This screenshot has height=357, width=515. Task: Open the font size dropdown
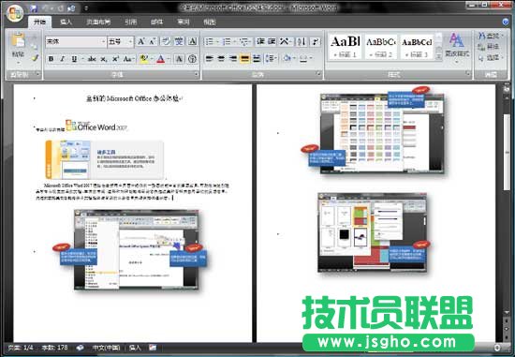[x=130, y=42]
